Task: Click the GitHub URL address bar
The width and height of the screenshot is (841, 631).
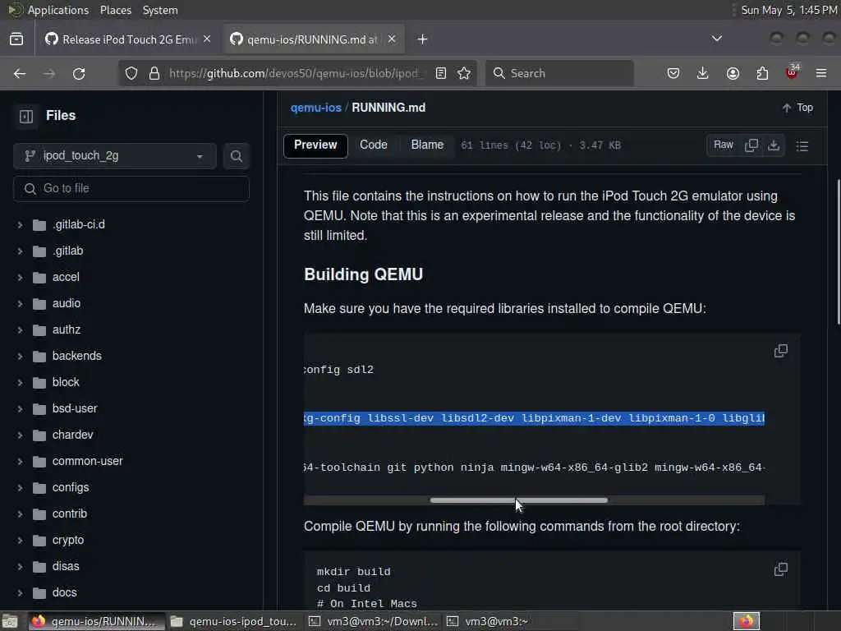Action: coord(294,73)
